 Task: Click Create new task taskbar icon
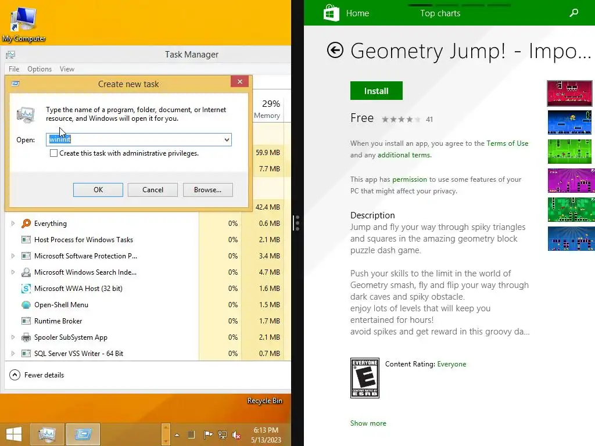click(83, 434)
